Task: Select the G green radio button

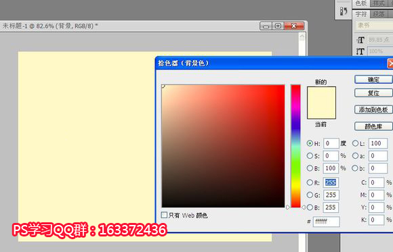Action: coord(310,195)
